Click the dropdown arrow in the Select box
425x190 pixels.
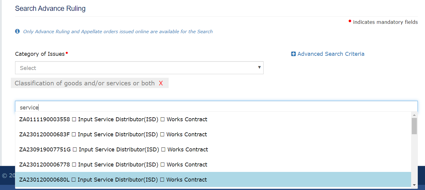coord(259,68)
